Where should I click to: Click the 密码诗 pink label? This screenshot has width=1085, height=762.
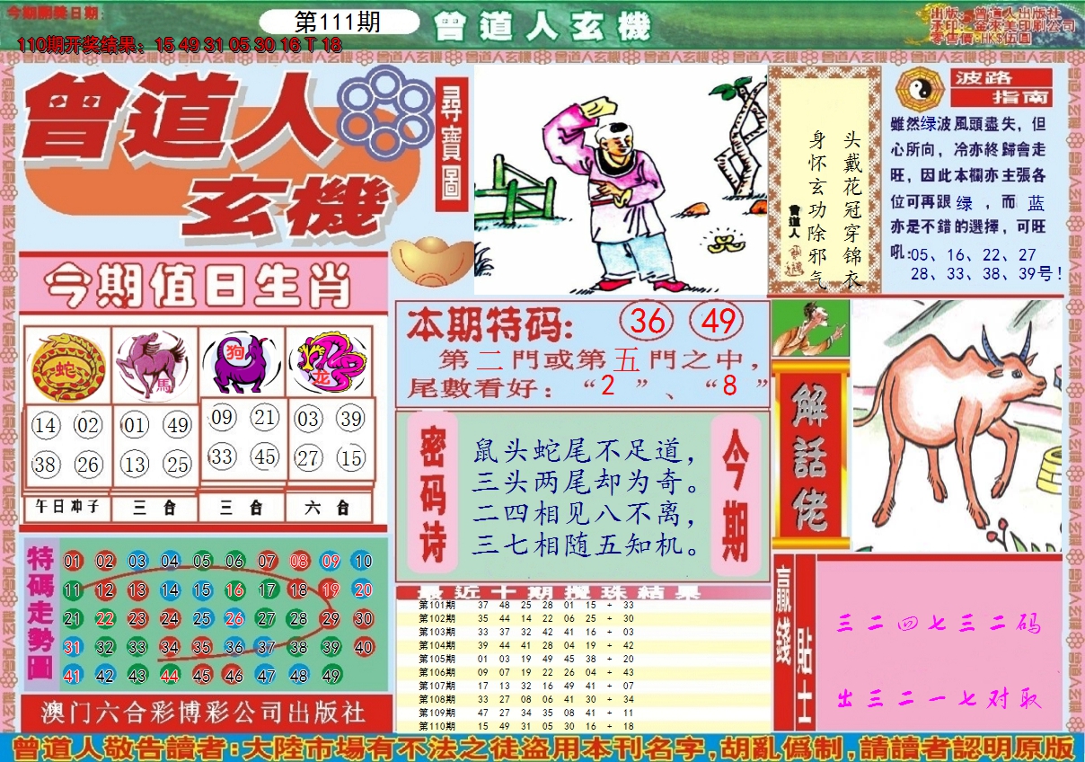pos(433,492)
